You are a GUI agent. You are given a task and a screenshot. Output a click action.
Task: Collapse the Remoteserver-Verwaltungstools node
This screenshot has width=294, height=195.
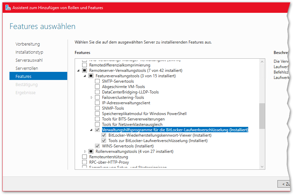point(79,71)
